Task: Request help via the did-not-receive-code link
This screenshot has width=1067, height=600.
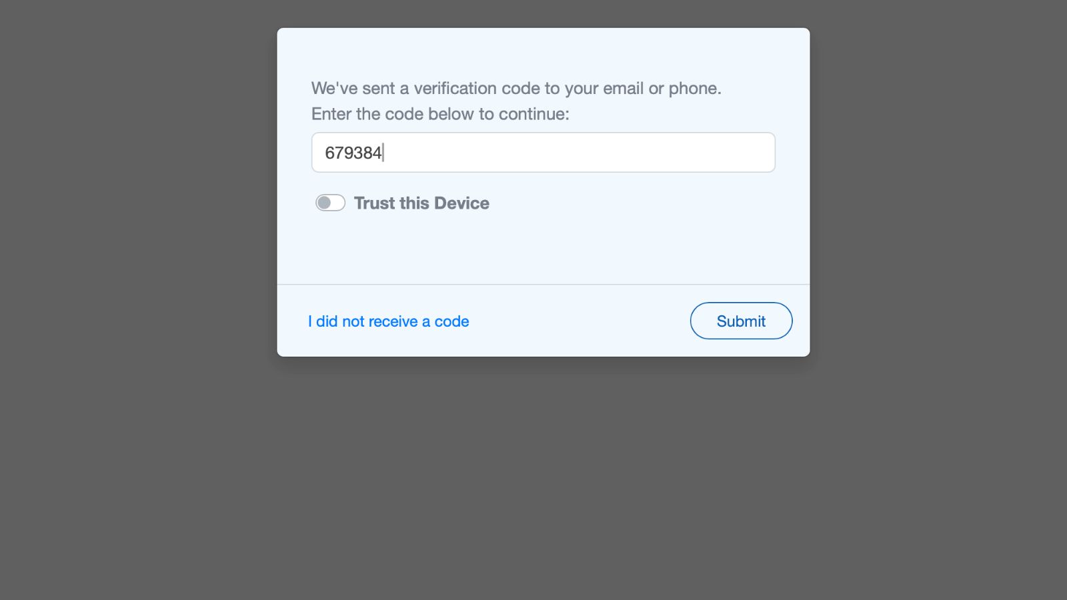Action: click(389, 321)
